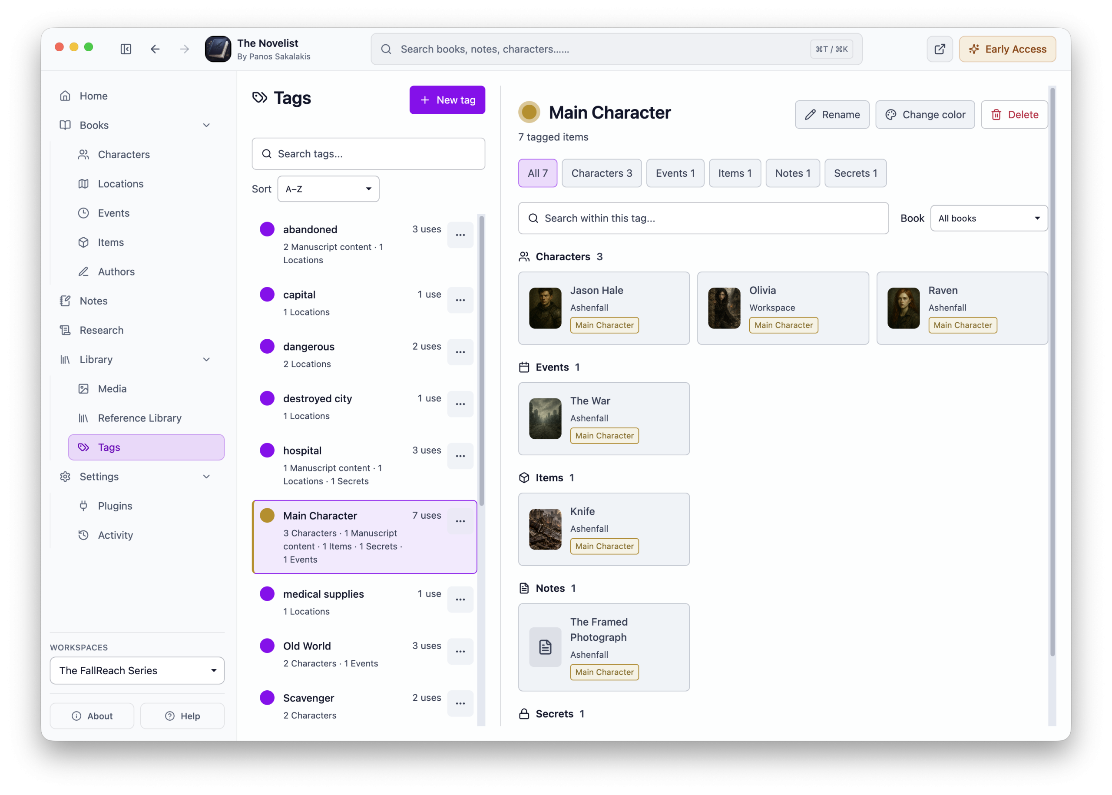Go forward with the right arrow
The width and height of the screenshot is (1112, 795).
[x=185, y=49]
